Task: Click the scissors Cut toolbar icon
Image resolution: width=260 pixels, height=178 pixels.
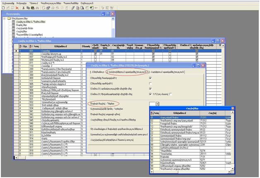Action: [23, 7]
